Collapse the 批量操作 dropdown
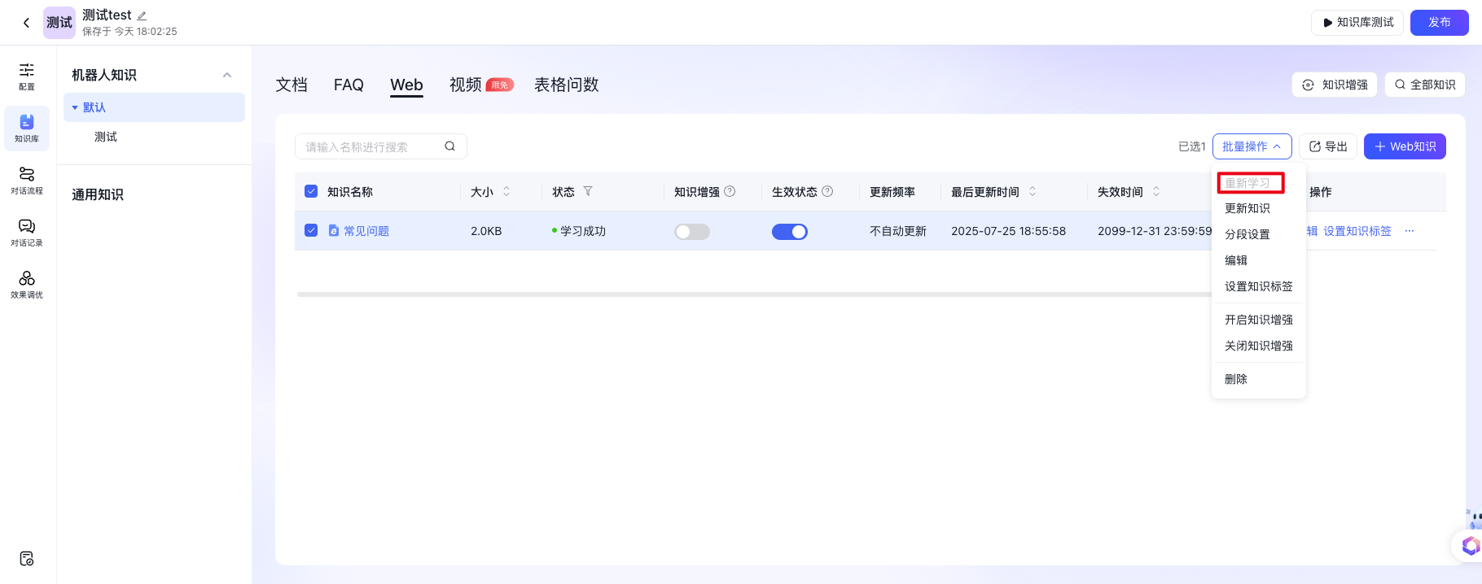1482x584 pixels. (x=1252, y=146)
